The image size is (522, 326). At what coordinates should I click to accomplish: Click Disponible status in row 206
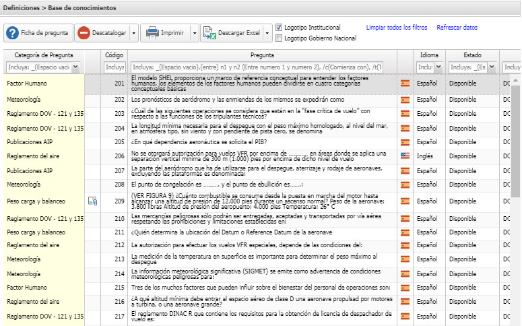point(463,156)
